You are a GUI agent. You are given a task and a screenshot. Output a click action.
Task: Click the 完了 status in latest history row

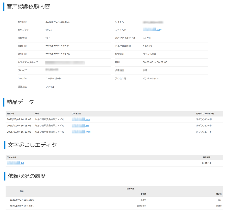click(220, 200)
